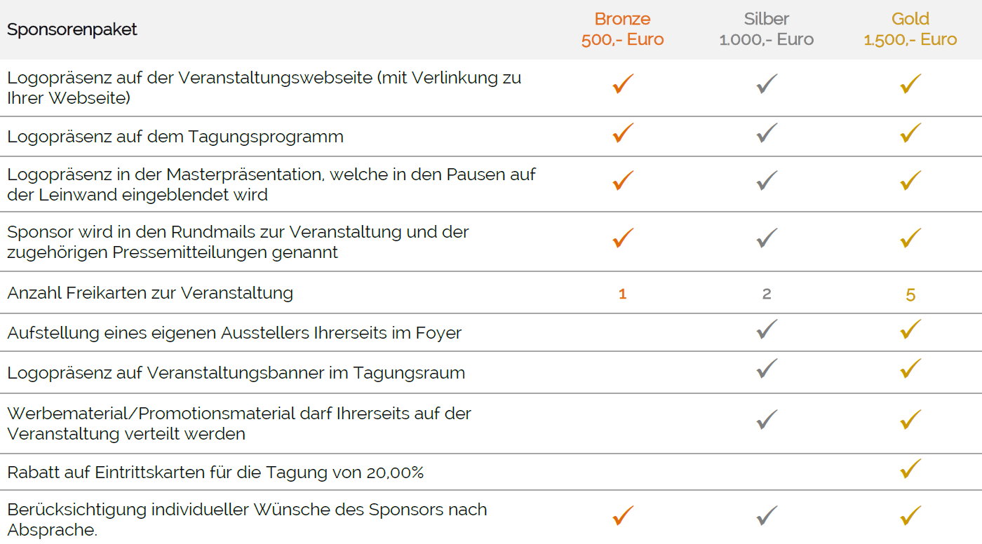Viewport: 982px width, 544px height.
Task: Click the Silber checkmark for Werbematerial row
Action: coord(767,420)
